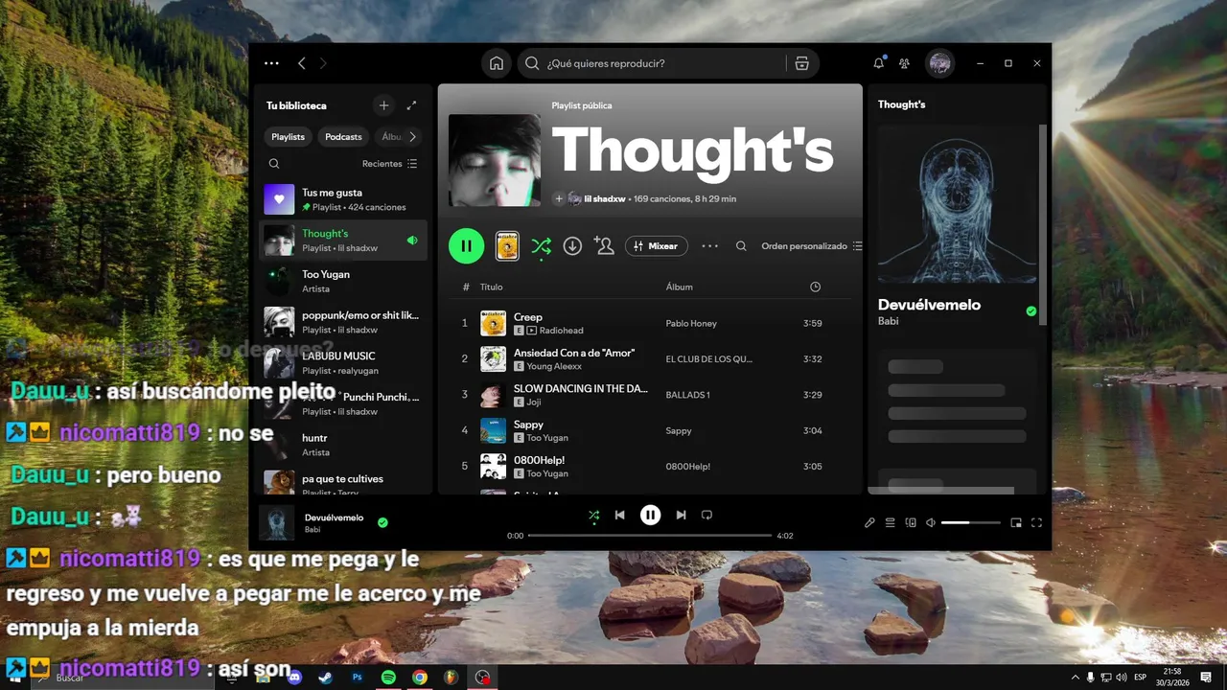The height and width of the screenshot is (690, 1227).
Task: Expand the library panel to full view
Action: coord(411,105)
